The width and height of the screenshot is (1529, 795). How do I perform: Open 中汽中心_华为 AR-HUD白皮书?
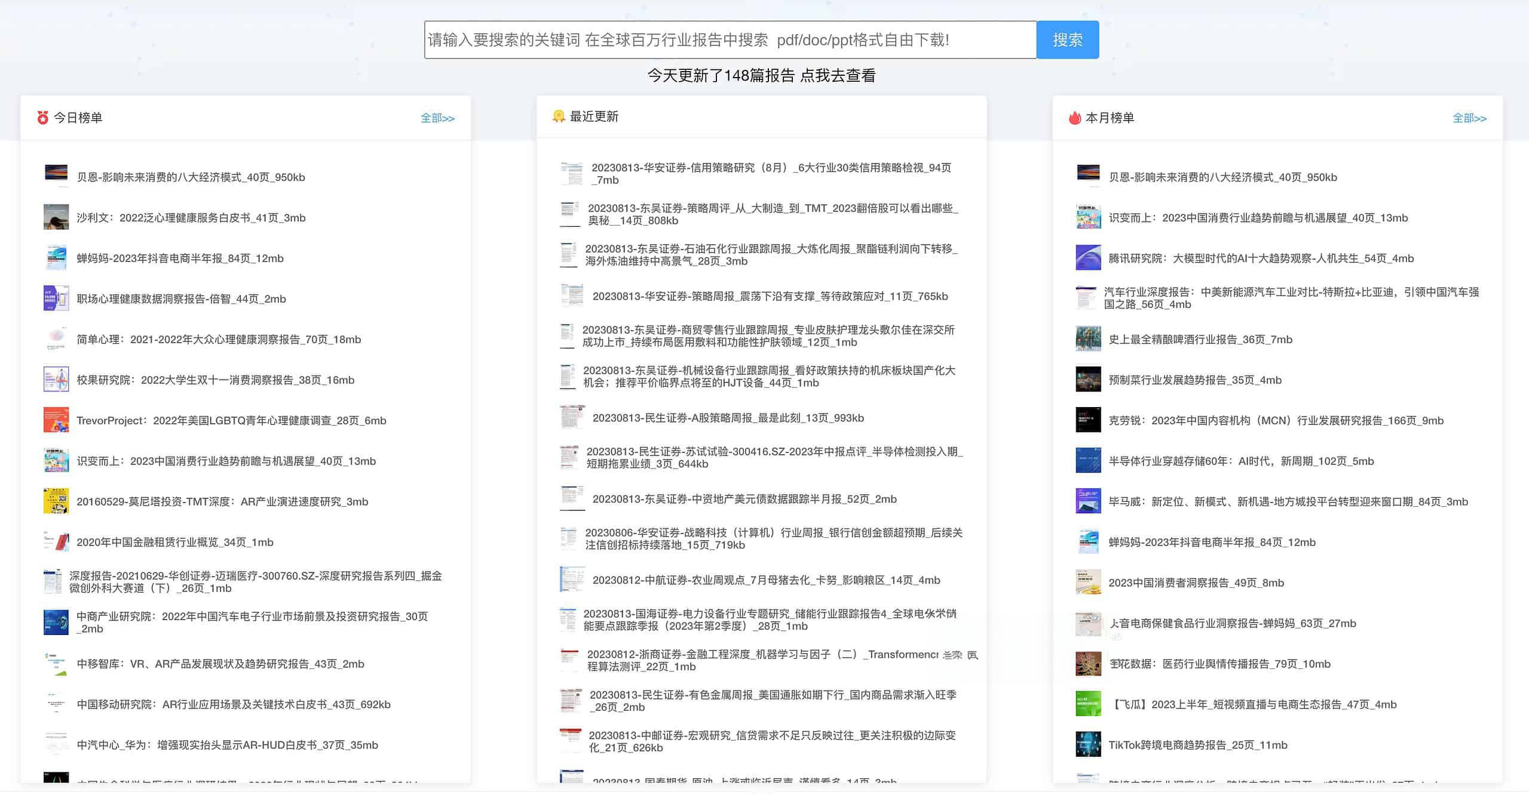(x=227, y=745)
